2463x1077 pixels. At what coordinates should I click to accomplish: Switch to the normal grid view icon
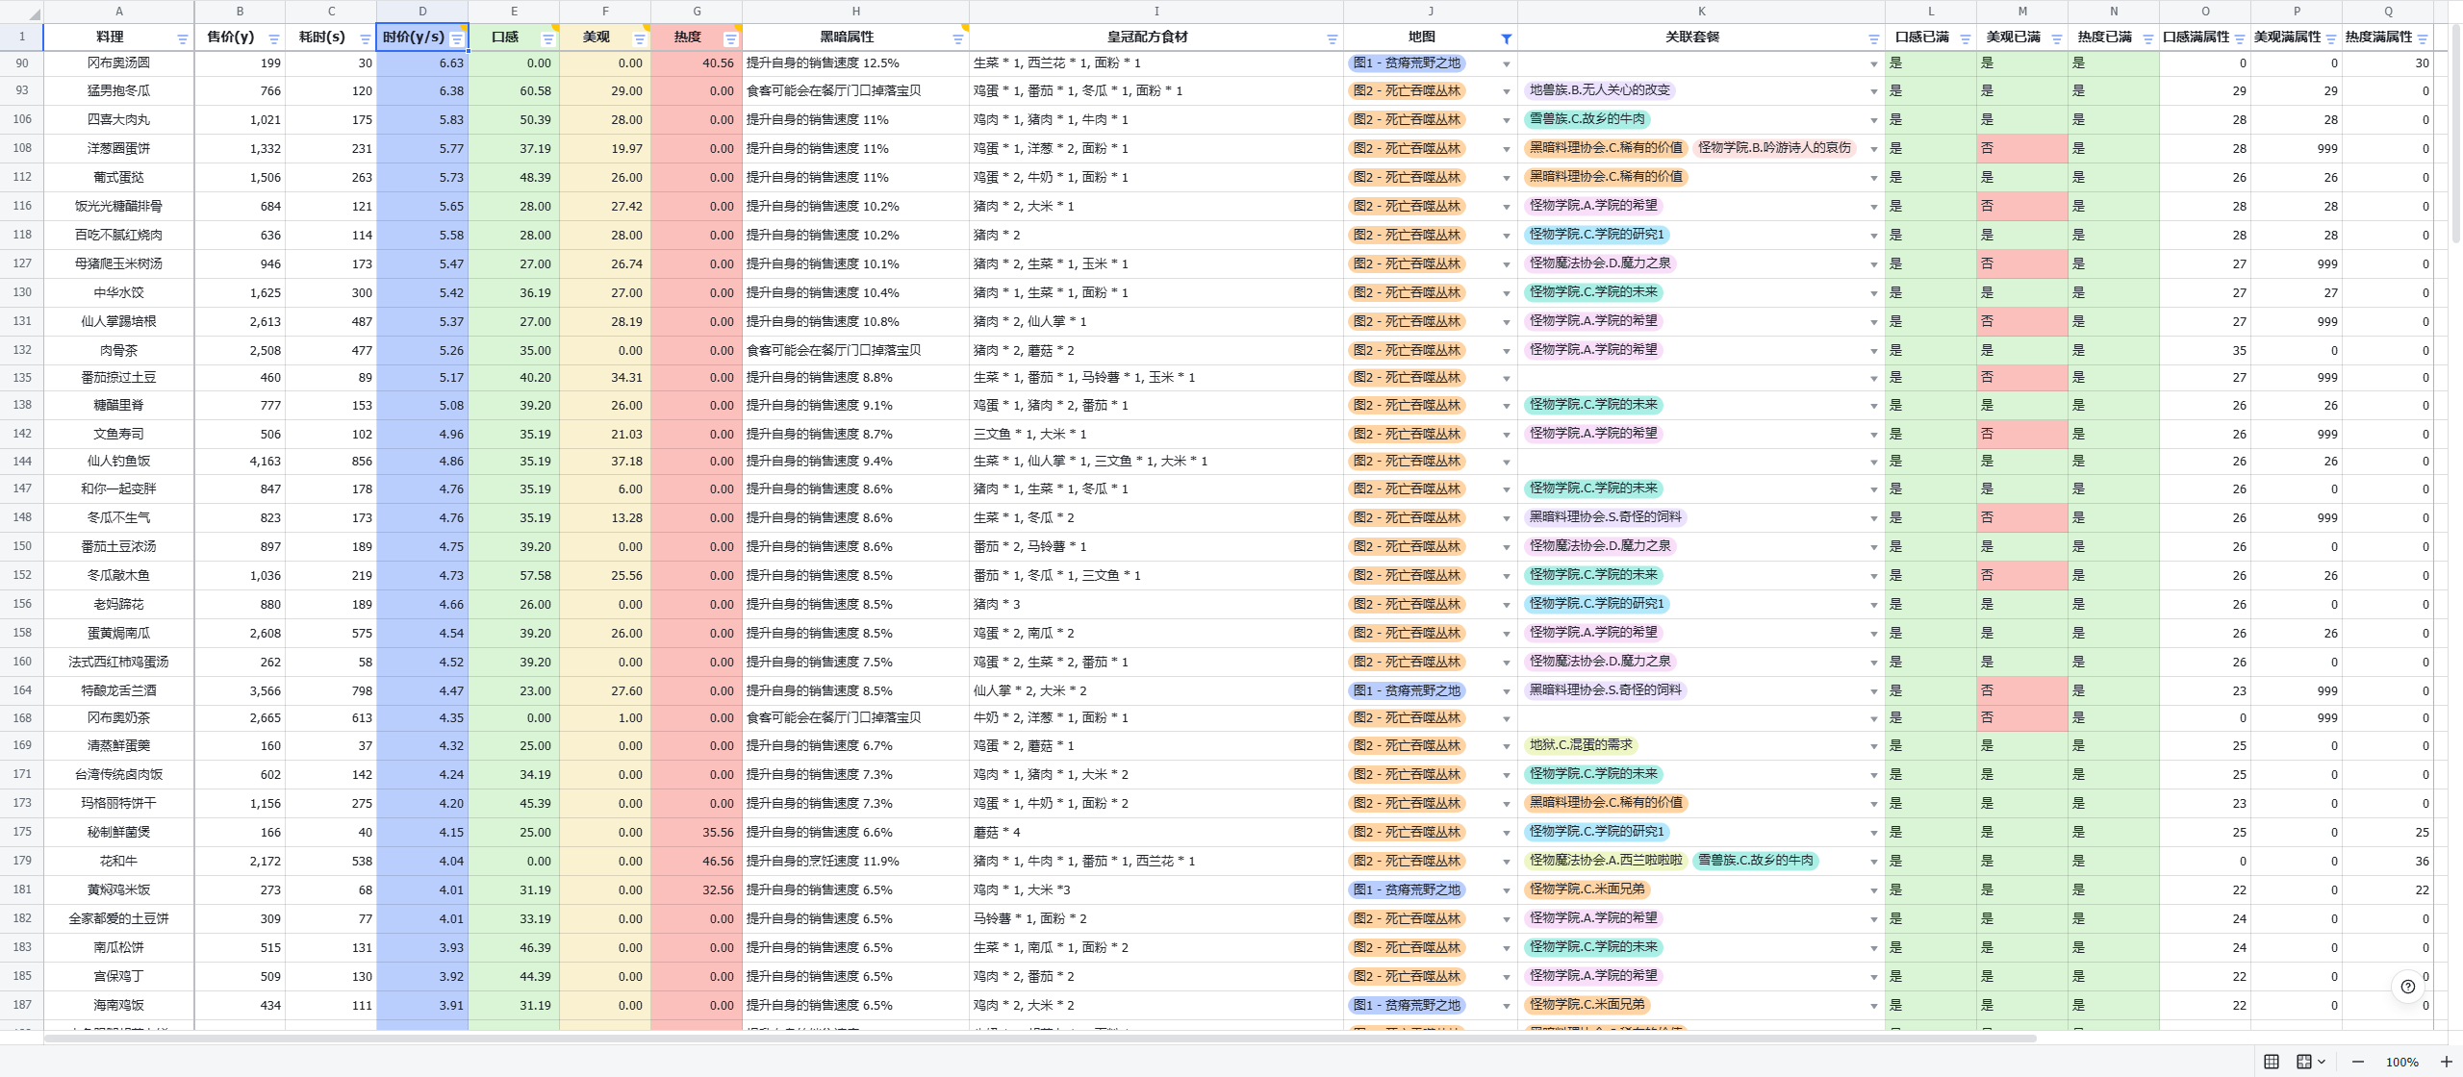[2272, 1062]
